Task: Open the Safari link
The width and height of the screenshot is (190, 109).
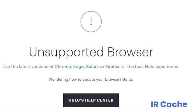Action: 92,66
